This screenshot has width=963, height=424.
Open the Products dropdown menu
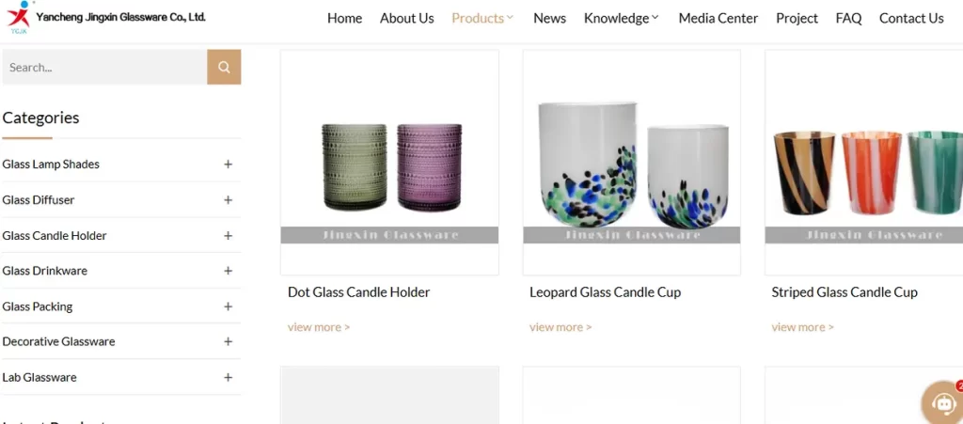pyautogui.click(x=482, y=19)
